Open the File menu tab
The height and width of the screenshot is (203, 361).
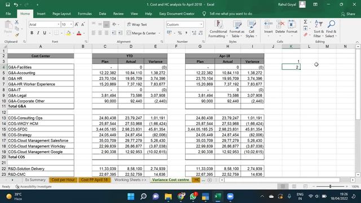(8, 14)
